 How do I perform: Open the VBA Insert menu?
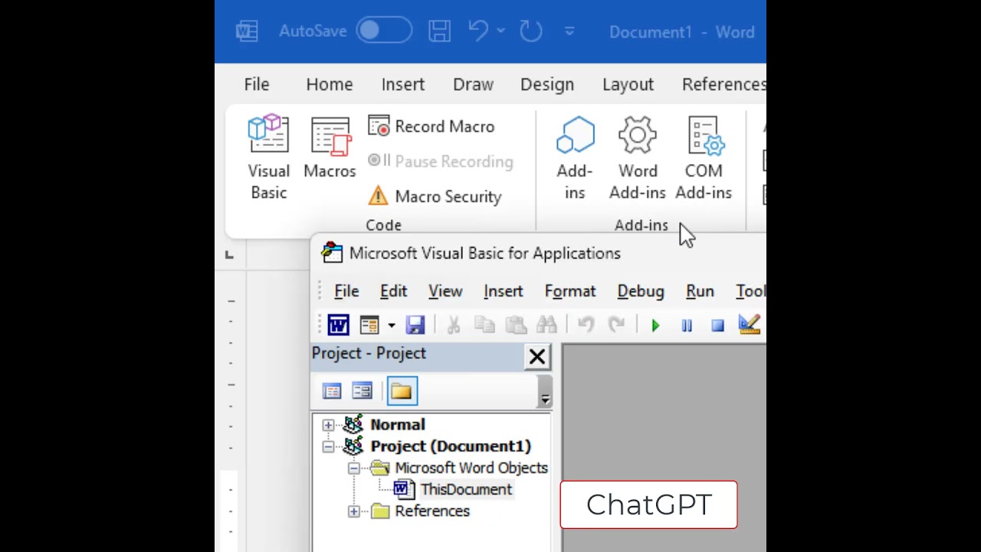click(x=504, y=291)
